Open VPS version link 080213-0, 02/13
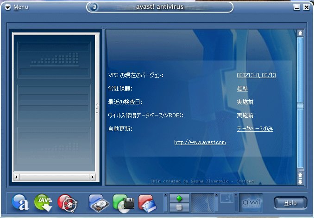Viewport: 314px width, 218px height. pyautogui.click(x=256, y=75)
